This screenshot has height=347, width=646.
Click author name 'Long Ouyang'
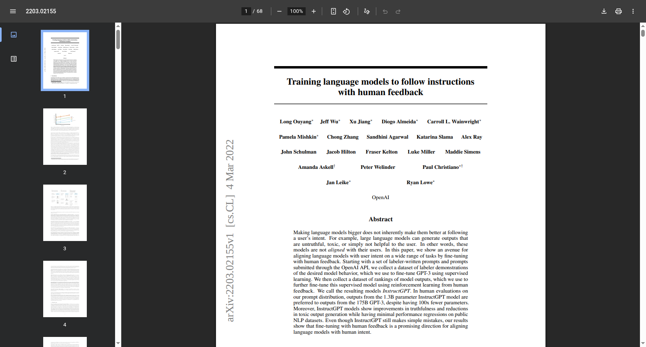point(296,122)
